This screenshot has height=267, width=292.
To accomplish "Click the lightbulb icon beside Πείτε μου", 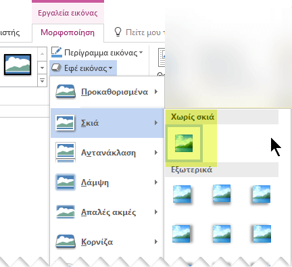I will 118,32.
